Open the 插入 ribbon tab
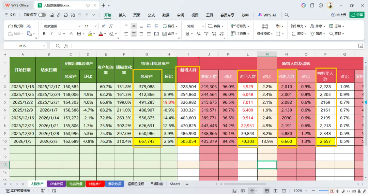 click(122, 15)
